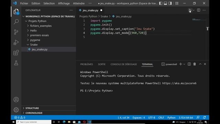Open the Explorer view in activity bar
This screenshot has height=124, width=220.
pos(16,11)
